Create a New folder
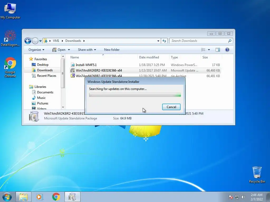This screenshot has height=202, width=270. pos(112,50)
